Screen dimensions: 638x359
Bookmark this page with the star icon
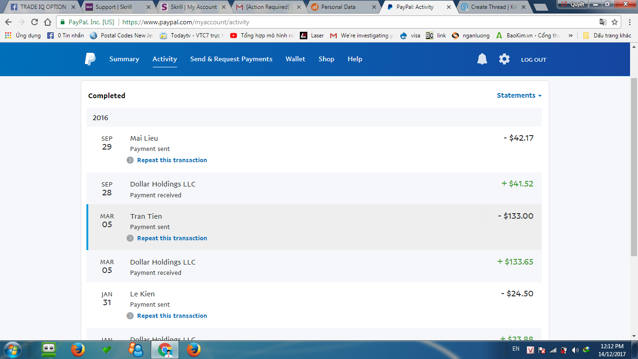point(615,22)
